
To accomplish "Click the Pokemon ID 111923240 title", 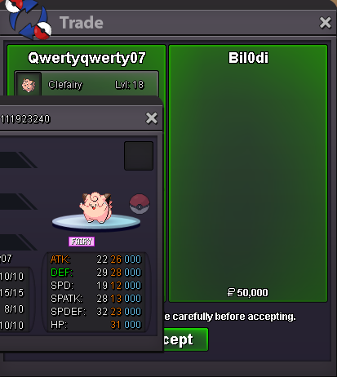I will point(25,119).
